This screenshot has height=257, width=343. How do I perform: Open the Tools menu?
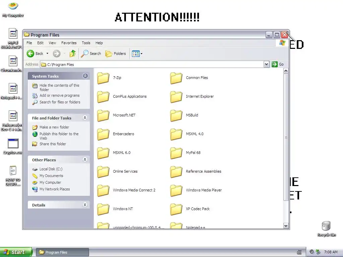86,43
